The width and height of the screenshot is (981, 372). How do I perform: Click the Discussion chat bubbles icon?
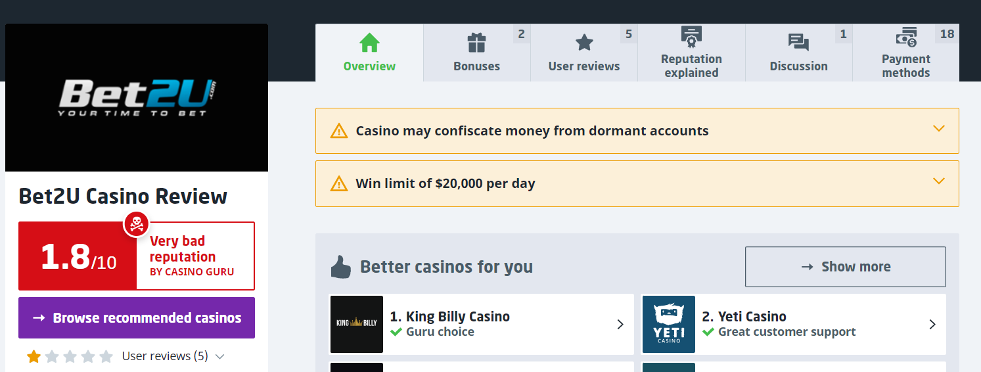pyautogui.click(x=798, y=43)
